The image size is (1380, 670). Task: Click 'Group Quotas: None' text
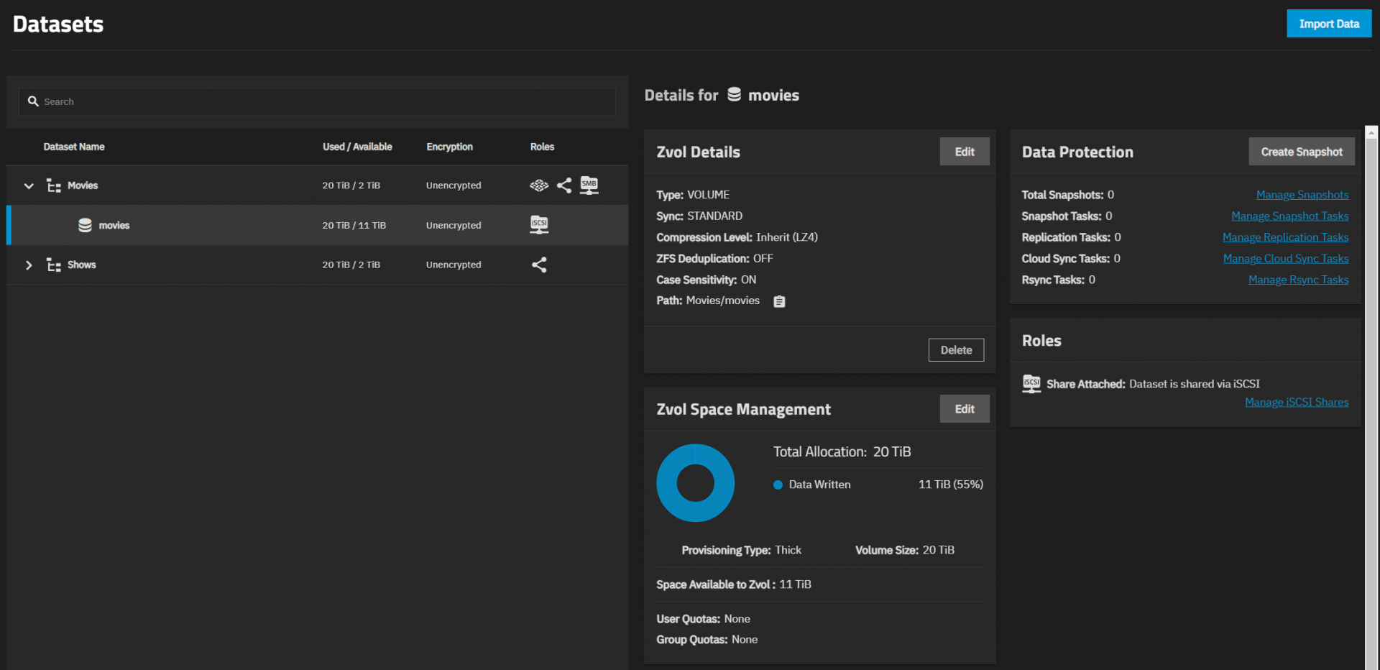(707, 640)
